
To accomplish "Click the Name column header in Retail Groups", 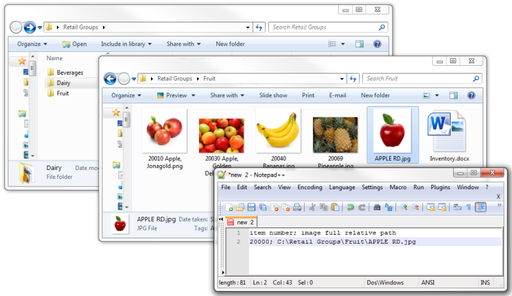I will (x=54, y=58).
